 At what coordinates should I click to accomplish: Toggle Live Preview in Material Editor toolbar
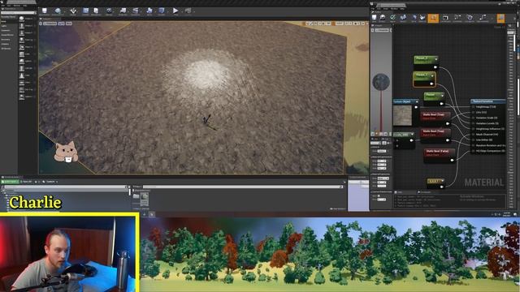[x=445, y=18]
